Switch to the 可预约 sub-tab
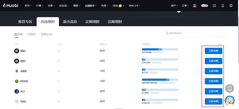The width and height of the screenshot is (239, 109). pos(32,34)
